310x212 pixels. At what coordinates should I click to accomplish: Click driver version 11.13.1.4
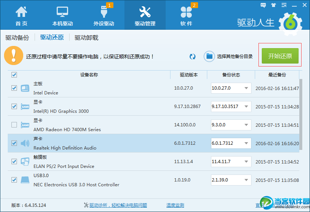coord(183,162)
